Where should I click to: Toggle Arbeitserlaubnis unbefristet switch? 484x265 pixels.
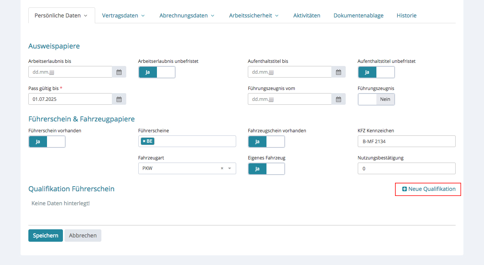click(157, 72)
